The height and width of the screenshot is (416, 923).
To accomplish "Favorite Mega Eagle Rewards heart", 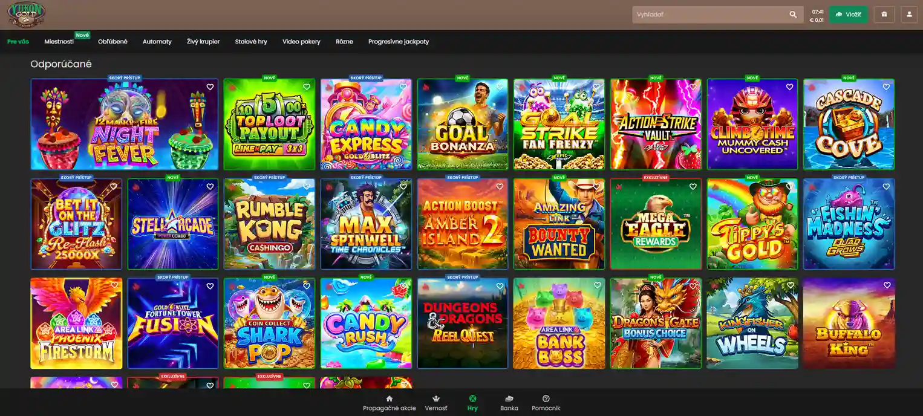I will (693, 186).
